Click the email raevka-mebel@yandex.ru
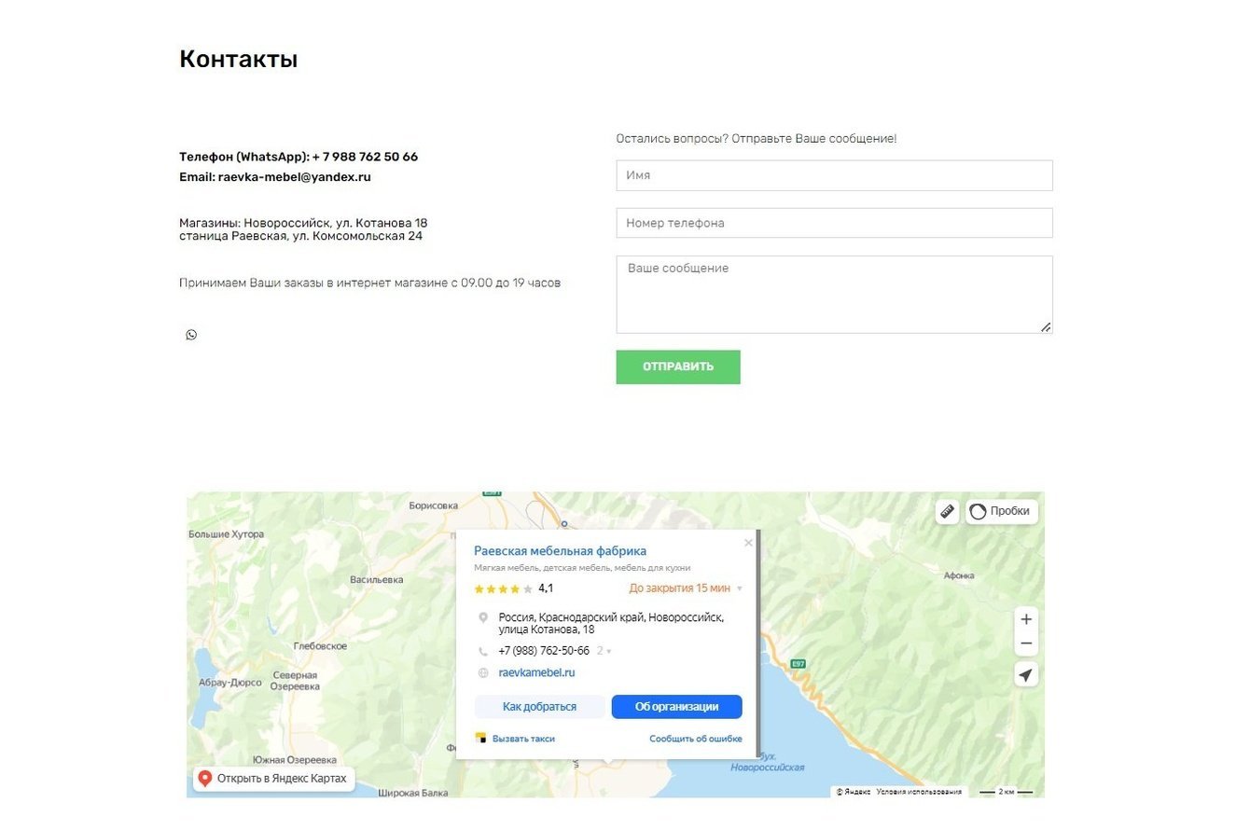Viewport: 1250px width, 830px height. (x=294, y=176)
